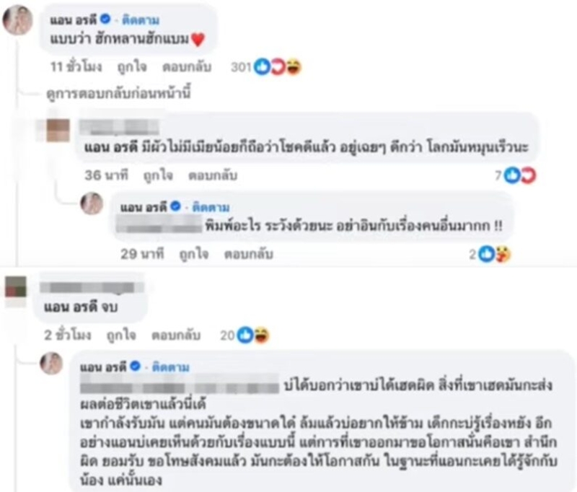Click the laughing emoji on the 301-reaction comment
Screen dimensions: 577x492
(294, 67)
